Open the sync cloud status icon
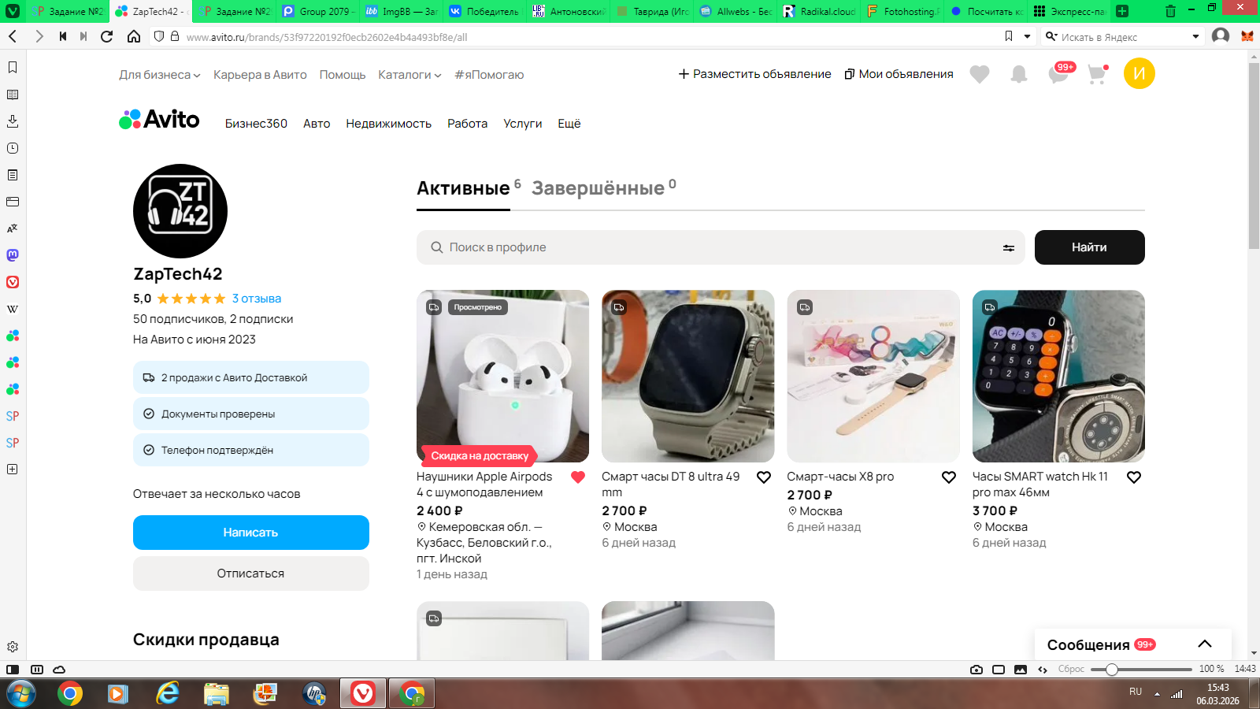1260x709 pixels. pyautogui.click(x=59, y=670)
